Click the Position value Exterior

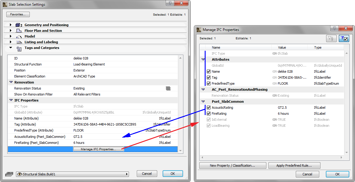79,70
